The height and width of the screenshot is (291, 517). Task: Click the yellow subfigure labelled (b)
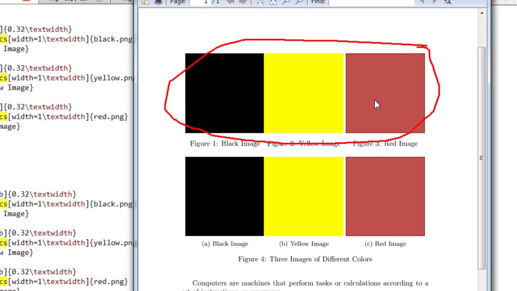pos(304,196)
